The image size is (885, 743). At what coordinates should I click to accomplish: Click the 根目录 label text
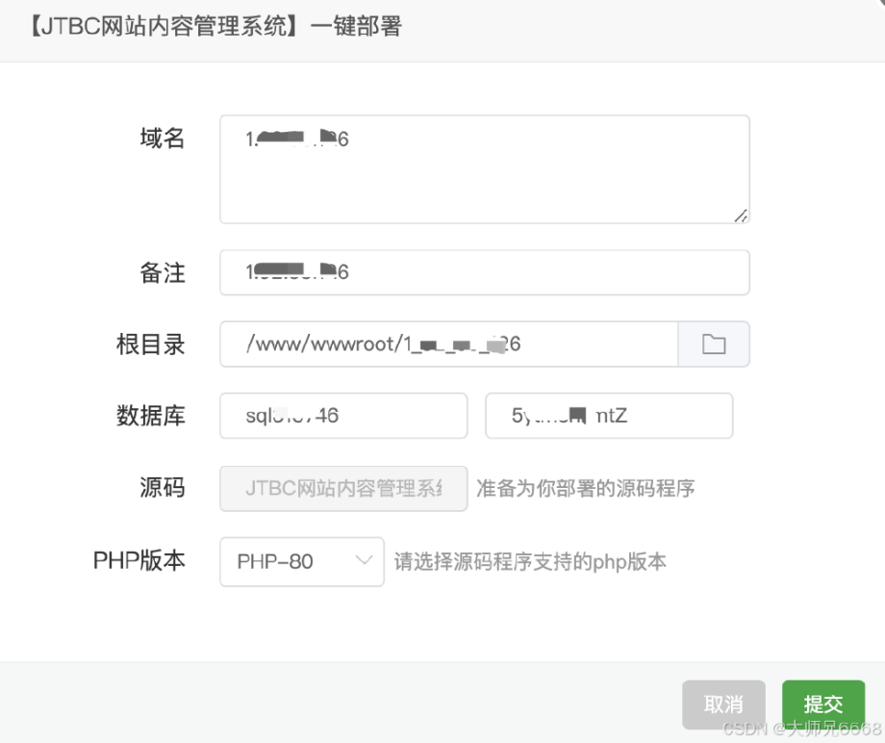(x=151, y=345)
